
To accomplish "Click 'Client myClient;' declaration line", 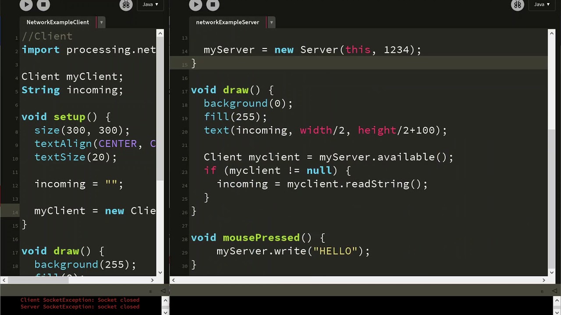I will (x=72, y=77).
